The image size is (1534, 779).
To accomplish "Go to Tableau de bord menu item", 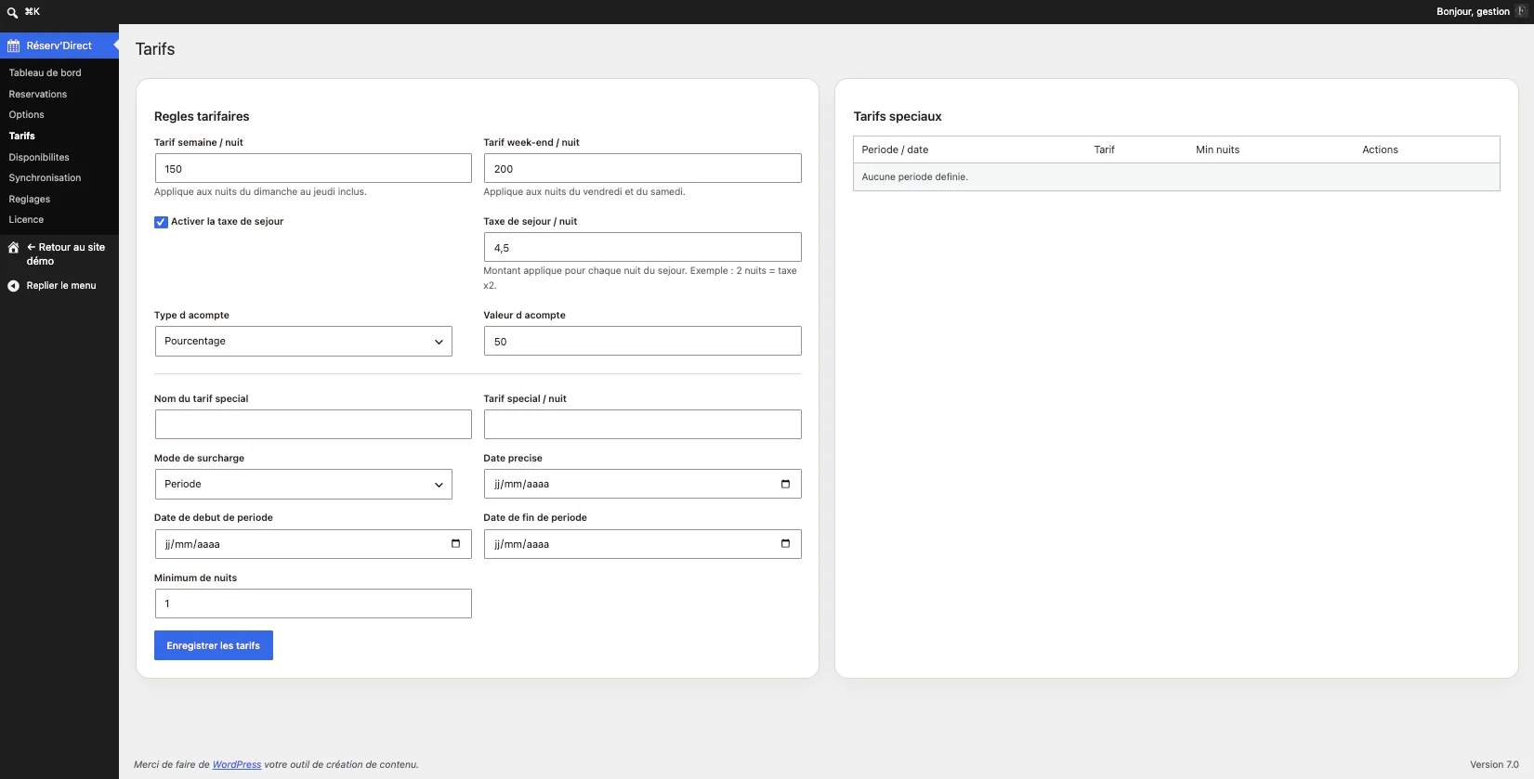I will [x=45, y=72].
